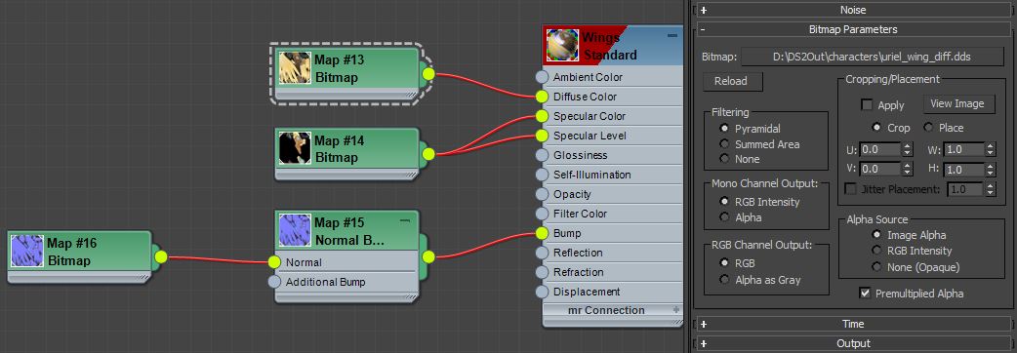
Task: Select the Summed Area filtering option
Action: click(724, 143)
